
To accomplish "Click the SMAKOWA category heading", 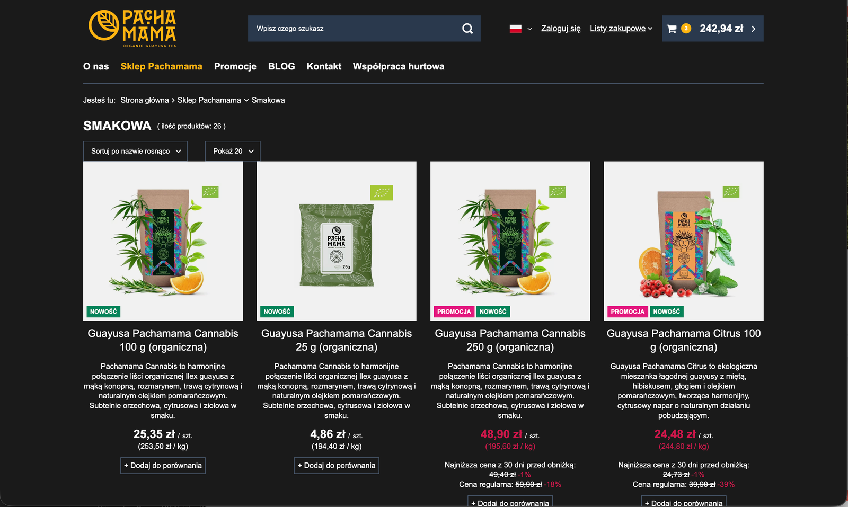I will (117, 126).
